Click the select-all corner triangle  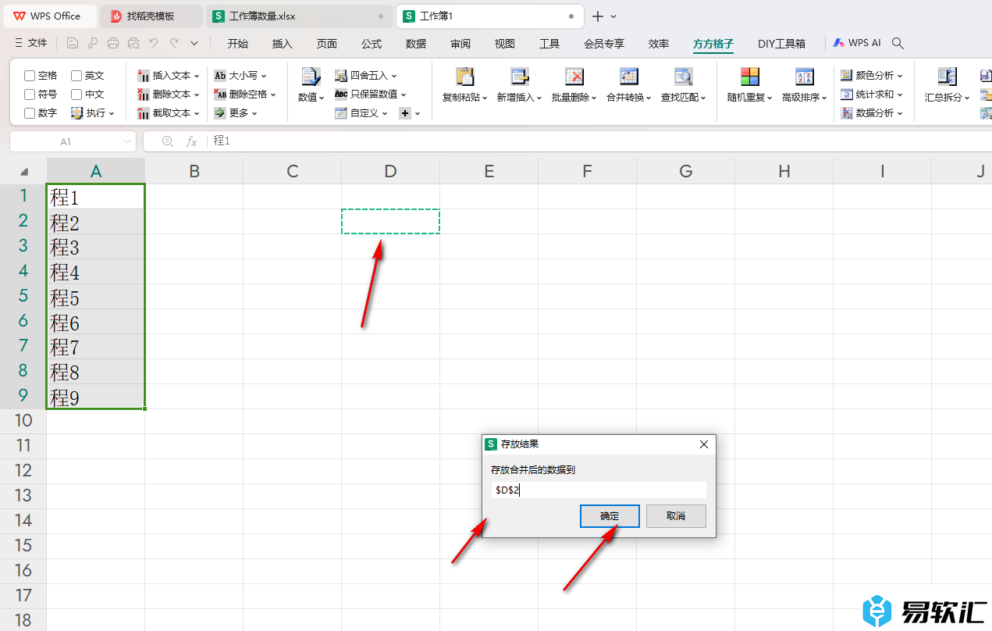[24, 172]
